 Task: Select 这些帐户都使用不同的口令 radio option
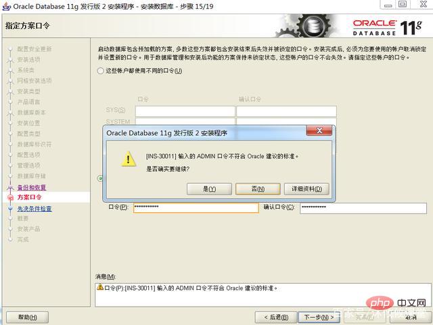pos(101,71)
